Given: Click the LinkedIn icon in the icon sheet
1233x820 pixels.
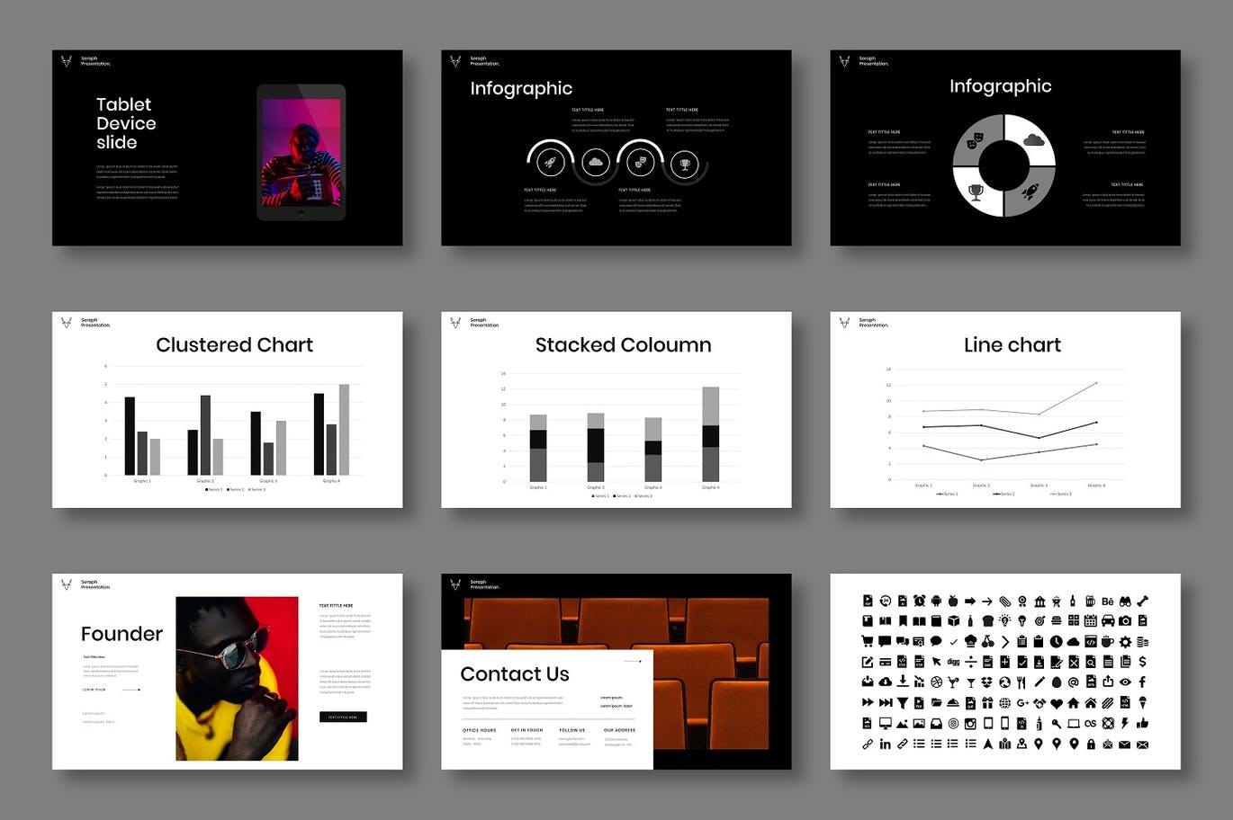Looking at the screenshot, I should (x=885, y=744).
